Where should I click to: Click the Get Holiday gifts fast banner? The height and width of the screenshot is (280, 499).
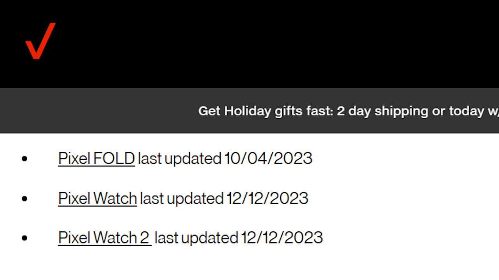[x=348, y=111]
